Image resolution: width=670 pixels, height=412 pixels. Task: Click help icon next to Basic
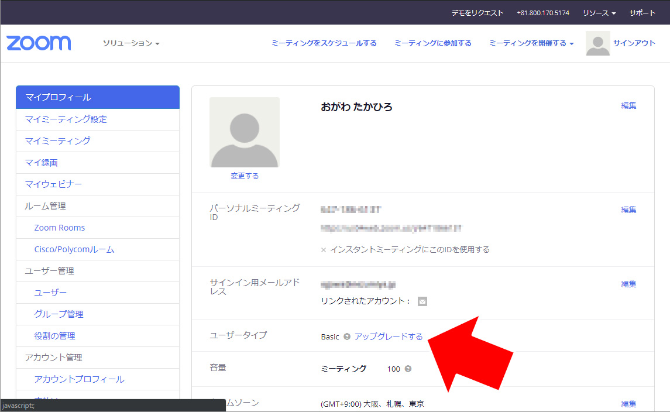point(347,337)
